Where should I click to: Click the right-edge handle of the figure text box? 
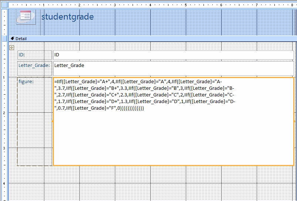(x=294, y=121)
